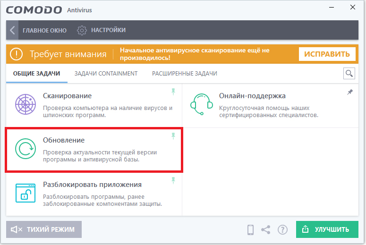Click the green УЛУЧШИТЬ button

(327, 229)
